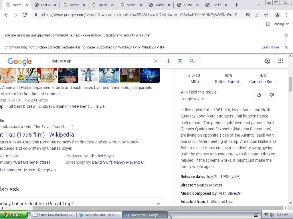Open the Lottie and Lisa link

pyautogui.click(x=220, y=202)
